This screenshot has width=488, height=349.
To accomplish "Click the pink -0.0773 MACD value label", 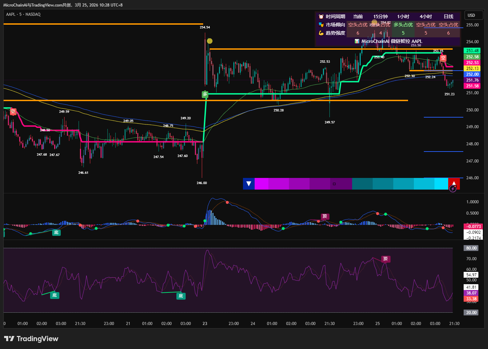I will click(x=473, y=227).
